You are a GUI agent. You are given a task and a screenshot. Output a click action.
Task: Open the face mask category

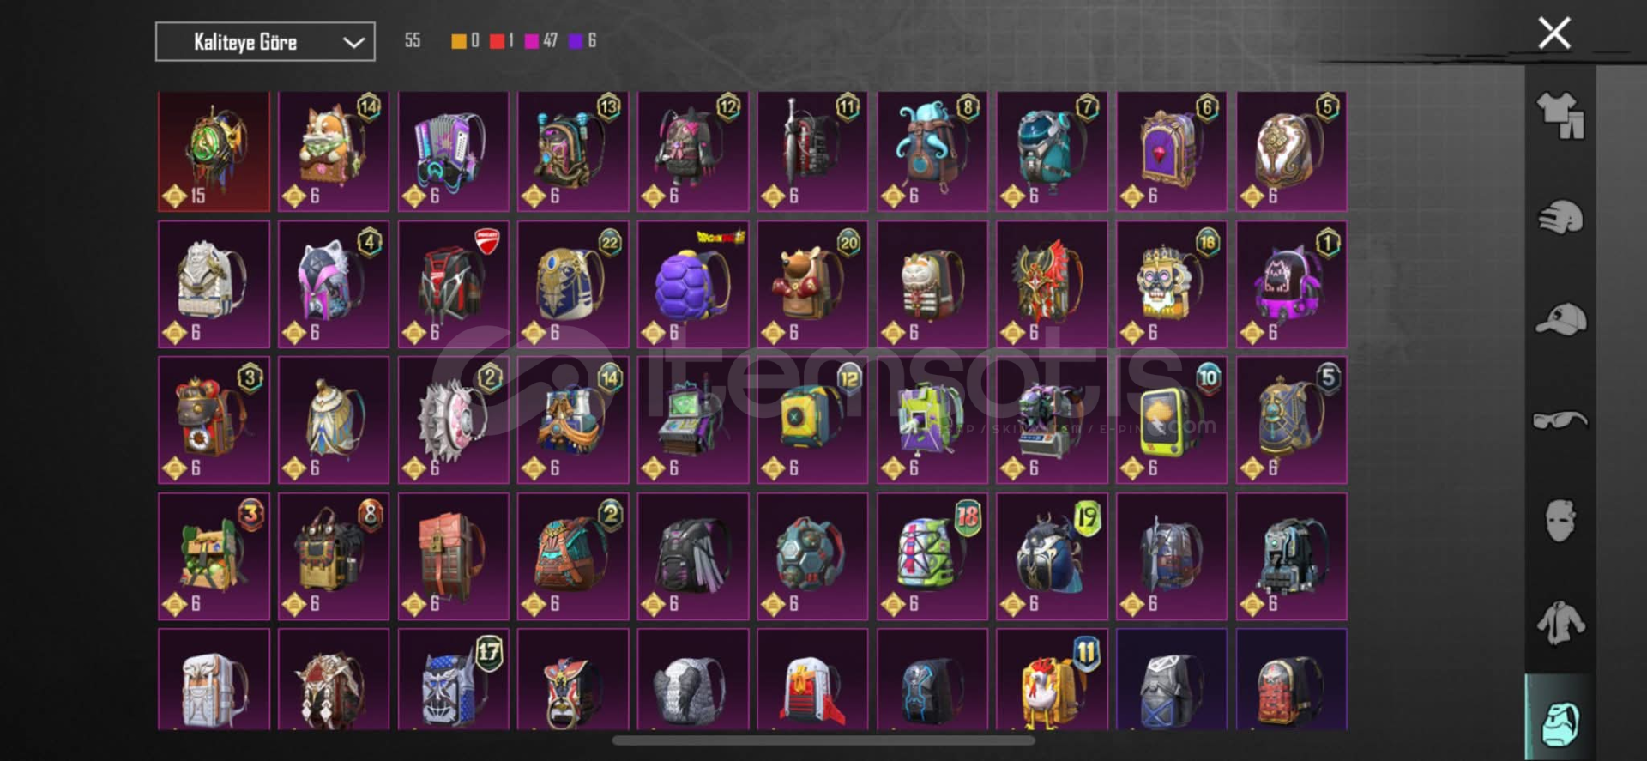click(1560, 521)
